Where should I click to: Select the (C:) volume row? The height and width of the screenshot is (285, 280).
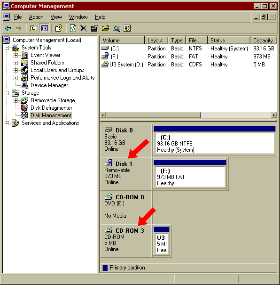tap(188, 49)
